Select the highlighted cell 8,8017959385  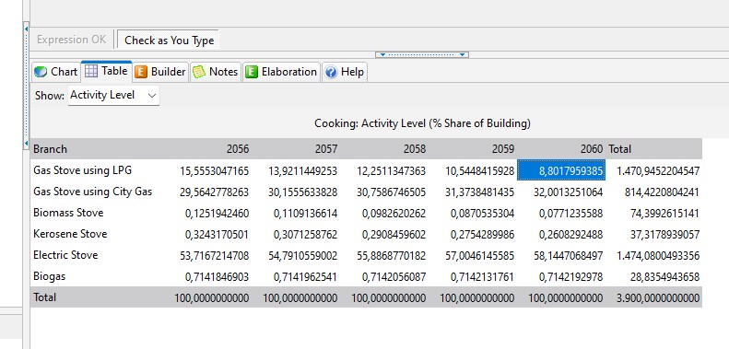pyautogui.click(x=561, y=171)
